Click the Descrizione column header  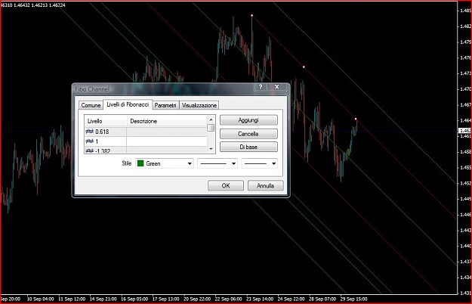(x=167, y=121)
